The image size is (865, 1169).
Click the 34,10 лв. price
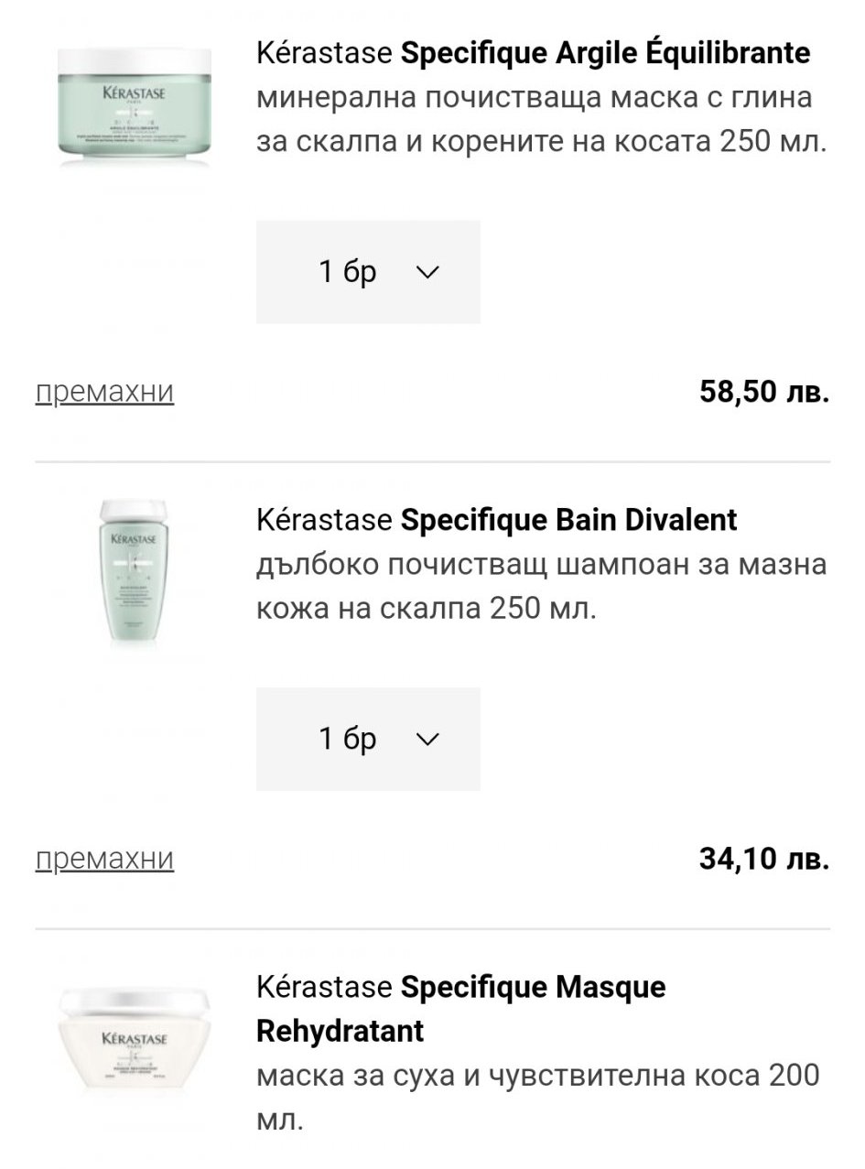[x=763, y=859]
